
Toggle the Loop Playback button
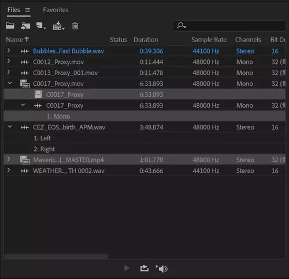[144, 268]
